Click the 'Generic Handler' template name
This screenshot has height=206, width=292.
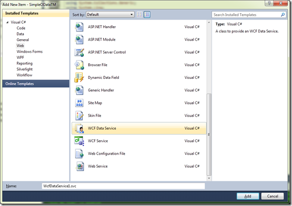pyautogui.click(x=101, y=90)
